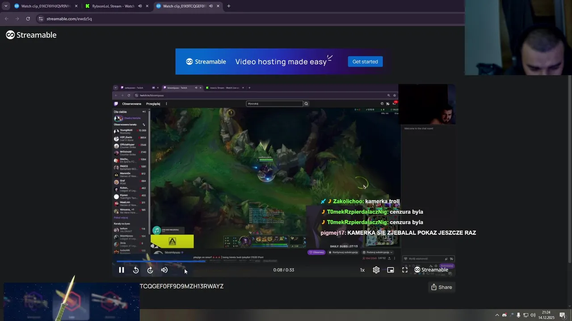Click Get started in the banner

coord(365,62)
